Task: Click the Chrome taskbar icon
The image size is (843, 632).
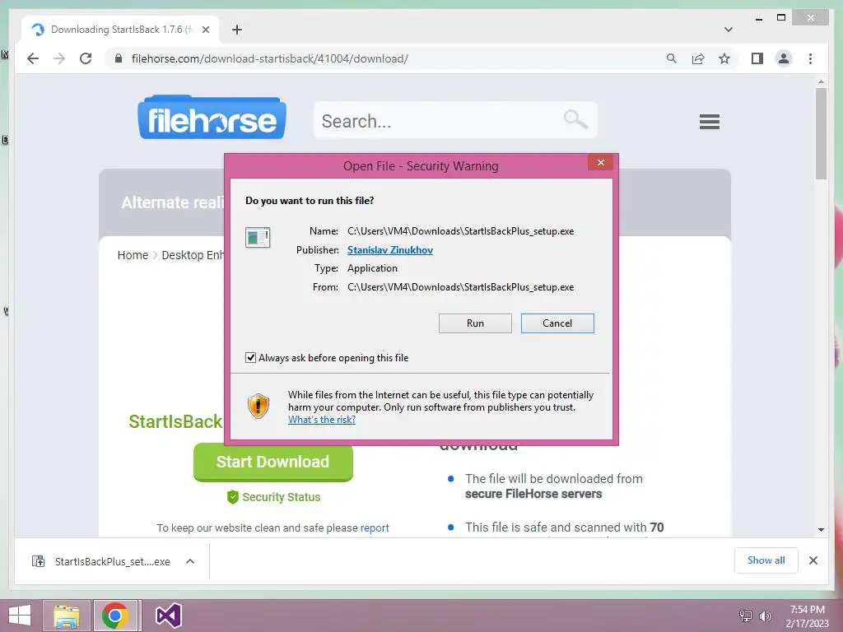Action: [x=115, y=616]
